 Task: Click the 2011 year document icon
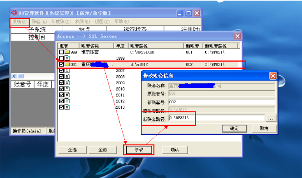(67, 95)
